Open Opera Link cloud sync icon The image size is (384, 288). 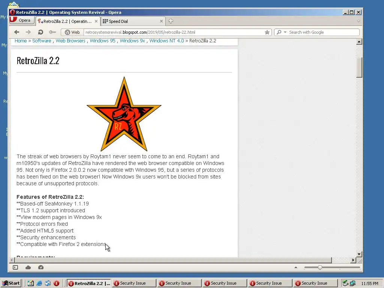[x=28, y=267]
